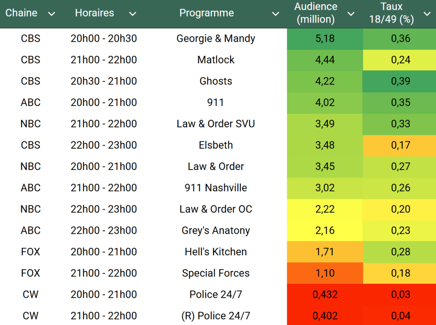This screenshot has height=325, width=436.
Task: Select the Grey's Anatony programme cell
Action: tap(216, 230)
